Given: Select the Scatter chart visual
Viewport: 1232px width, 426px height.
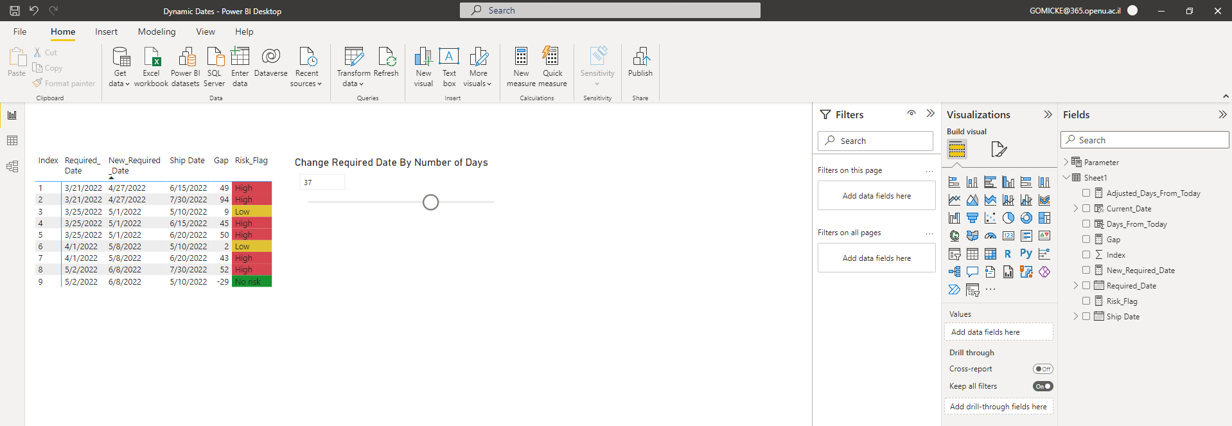Looking at the screenshot, I should (x=990, y=218).
